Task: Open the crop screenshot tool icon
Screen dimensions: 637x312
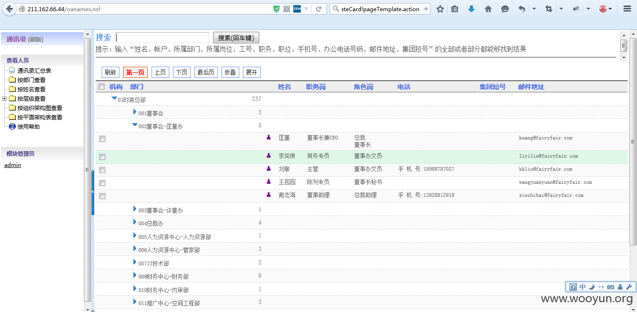Action: [x=549, y=9]
